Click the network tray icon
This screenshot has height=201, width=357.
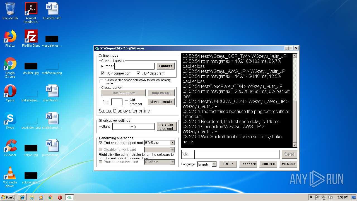click(324, 197)
